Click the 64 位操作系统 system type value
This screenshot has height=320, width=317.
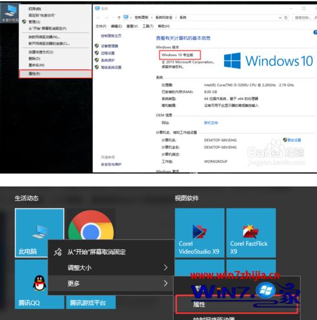pos(231,99)
